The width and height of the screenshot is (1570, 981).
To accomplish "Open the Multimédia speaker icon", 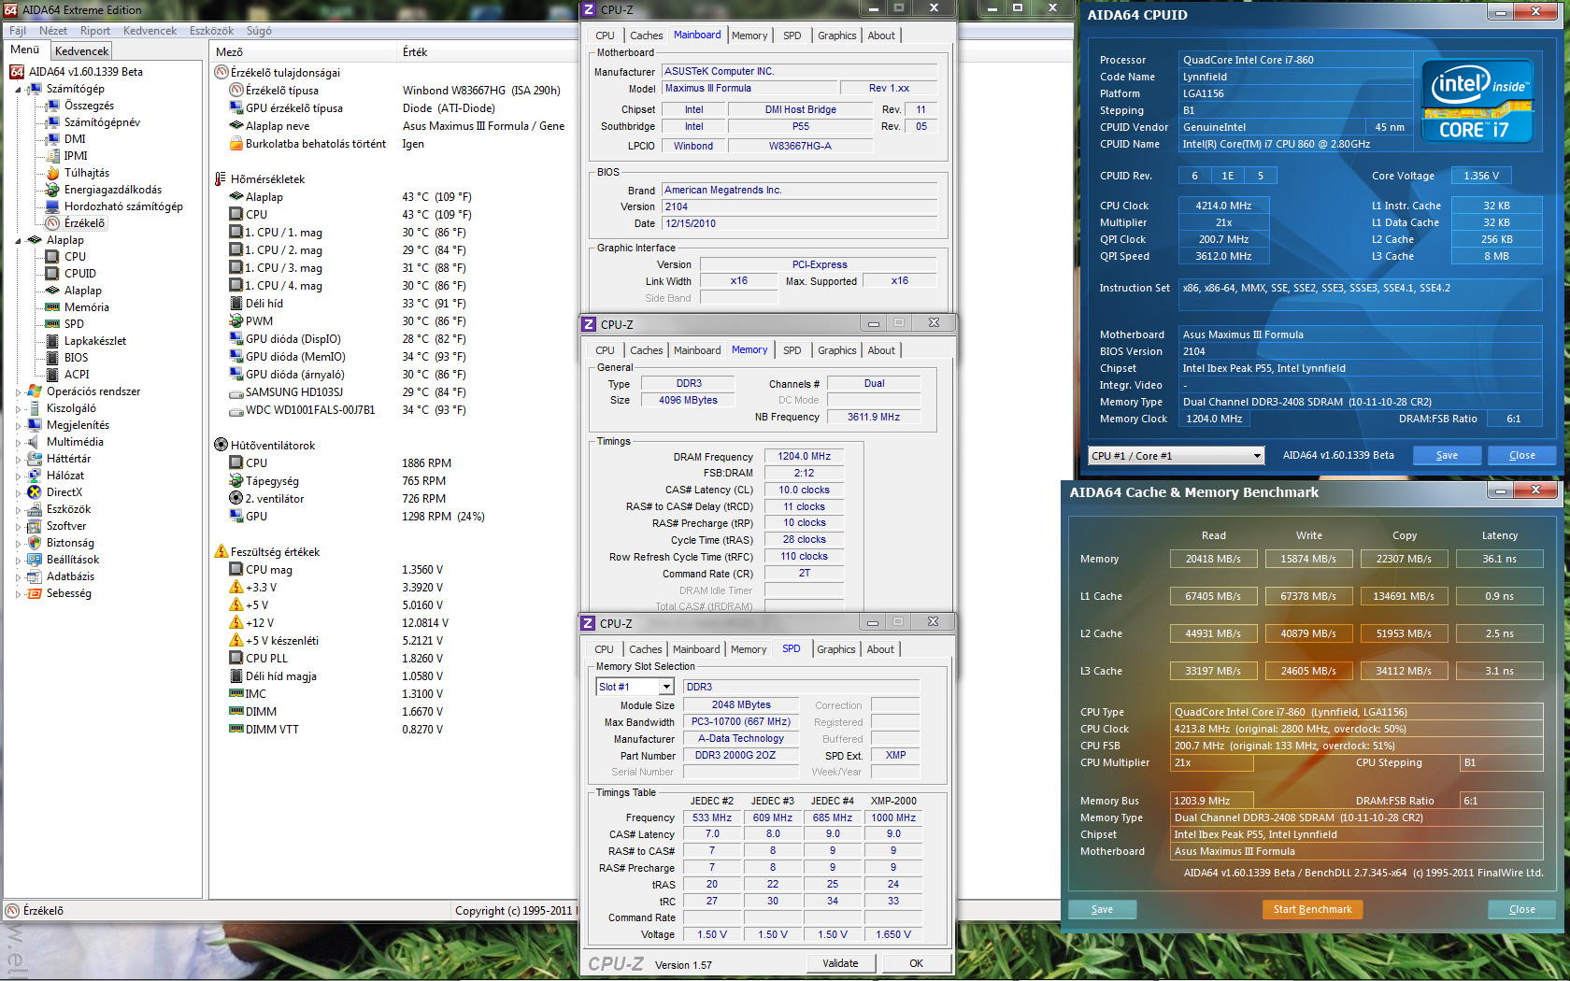I will click(35, 442).
